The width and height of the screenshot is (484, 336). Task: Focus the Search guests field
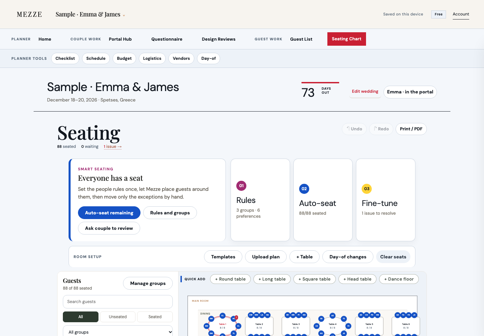pos(118,302)
